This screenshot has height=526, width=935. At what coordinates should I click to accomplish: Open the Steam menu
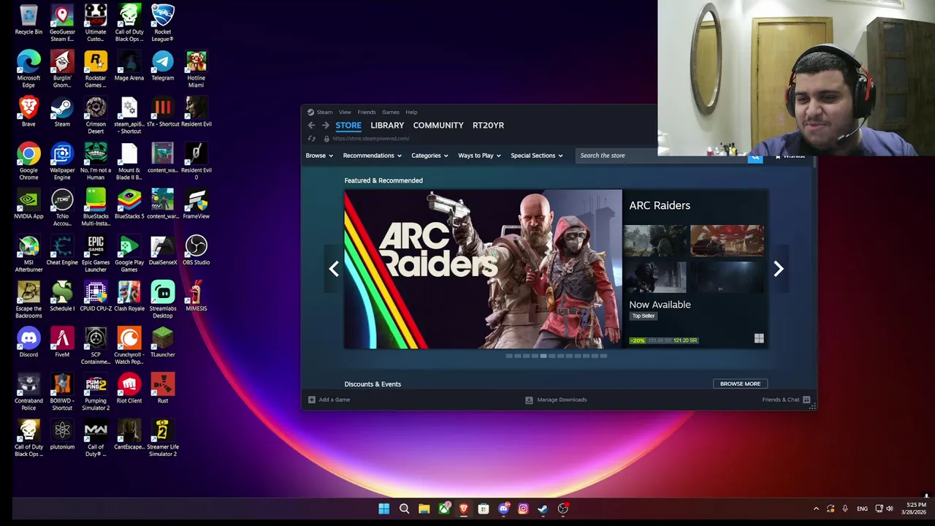[x=324, y=113]
